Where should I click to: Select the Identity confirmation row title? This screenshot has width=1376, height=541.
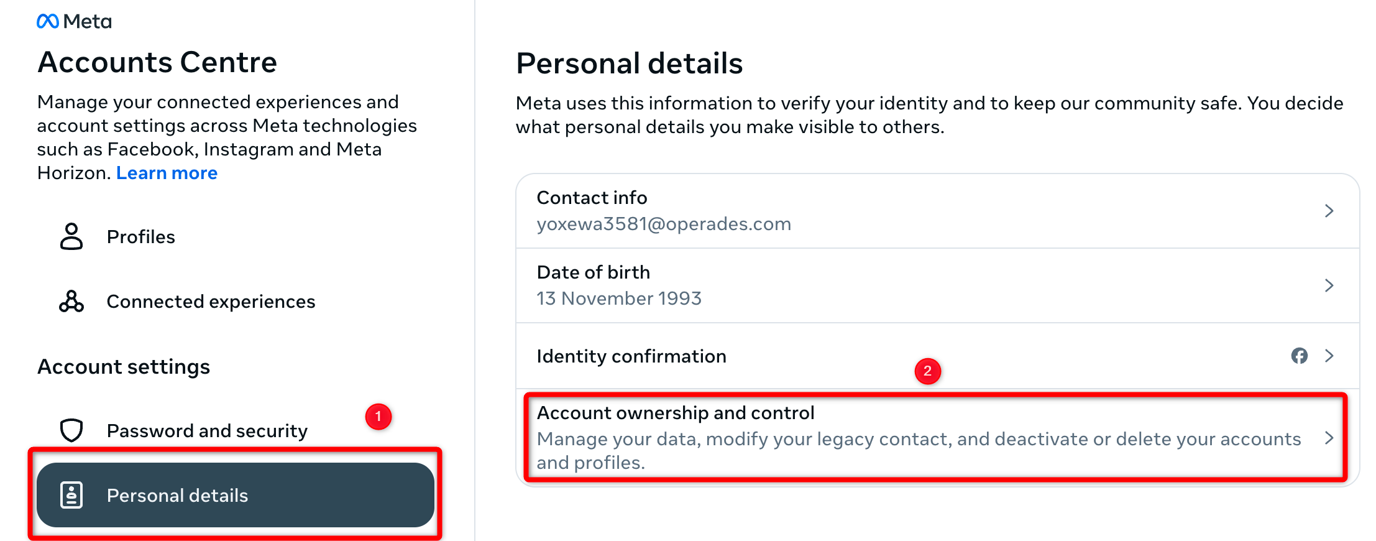click(x=631, y=356)
